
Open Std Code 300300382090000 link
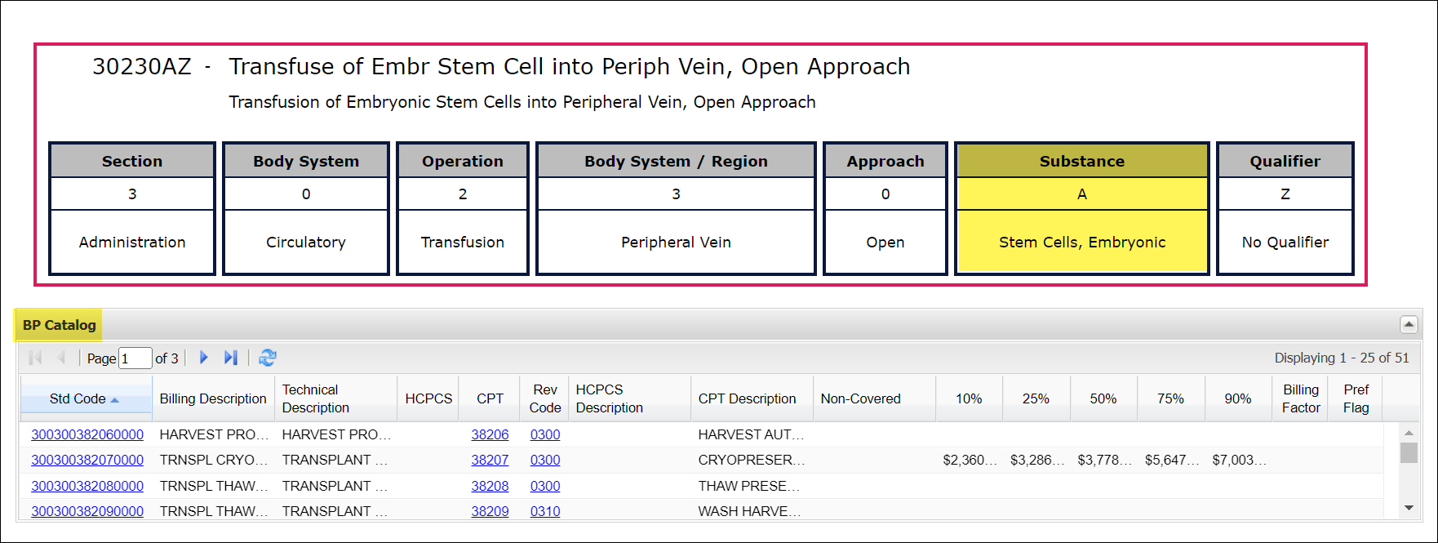87,511
